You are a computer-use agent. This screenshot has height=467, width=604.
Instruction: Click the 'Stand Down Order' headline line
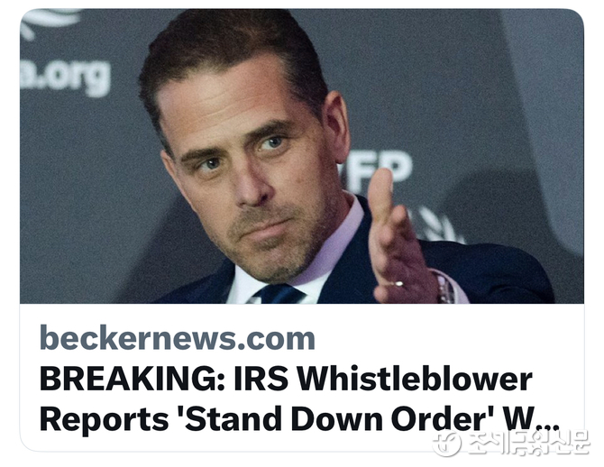(299, 419)
